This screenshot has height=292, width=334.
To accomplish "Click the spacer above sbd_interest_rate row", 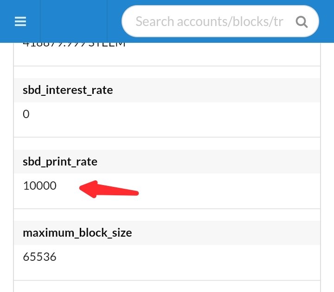I will tap(167, 72).
